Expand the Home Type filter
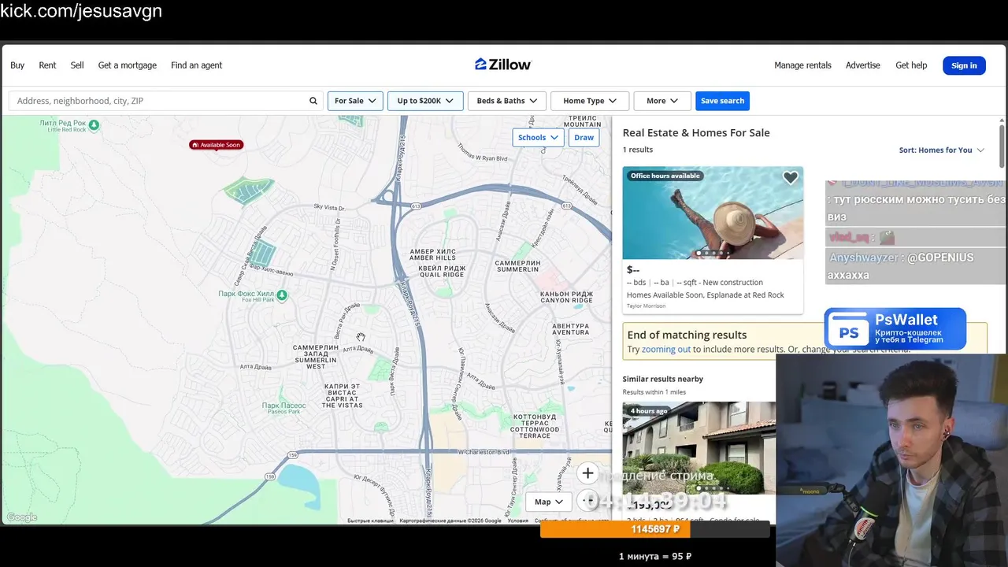The image size is (1008, 567). pos(590,101)
